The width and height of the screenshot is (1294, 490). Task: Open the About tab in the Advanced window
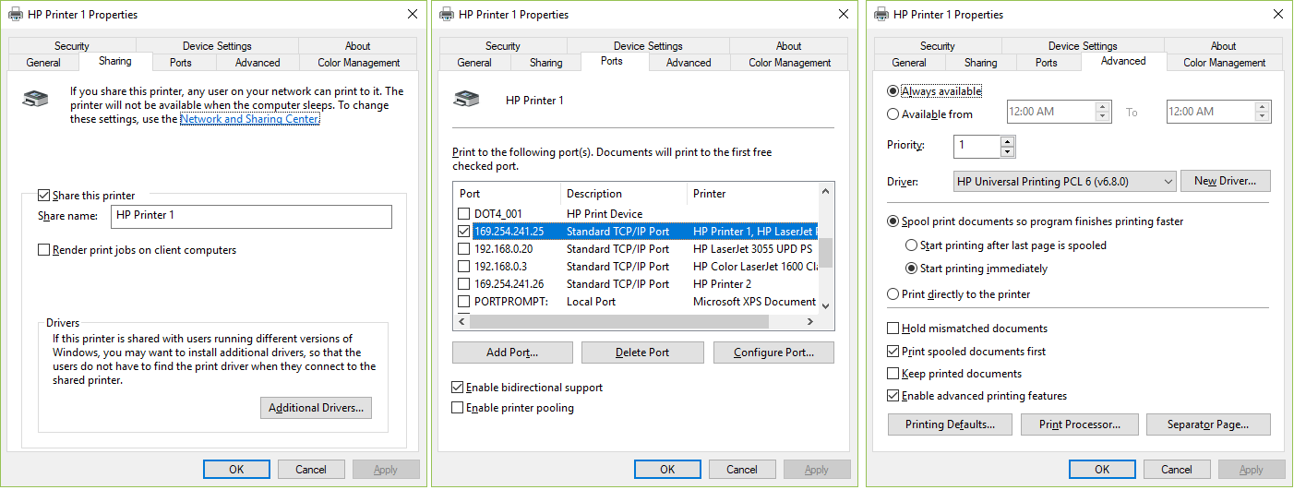click(x=1223, y=46)
